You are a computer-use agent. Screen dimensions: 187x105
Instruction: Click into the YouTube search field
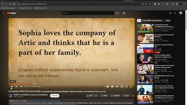88,13
